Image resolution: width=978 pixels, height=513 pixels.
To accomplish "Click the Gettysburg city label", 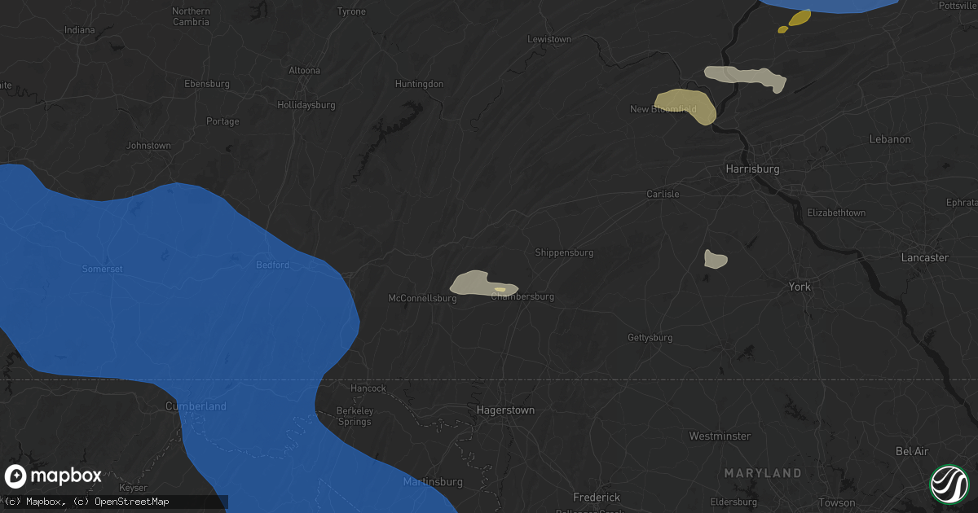I will (650, 337).
